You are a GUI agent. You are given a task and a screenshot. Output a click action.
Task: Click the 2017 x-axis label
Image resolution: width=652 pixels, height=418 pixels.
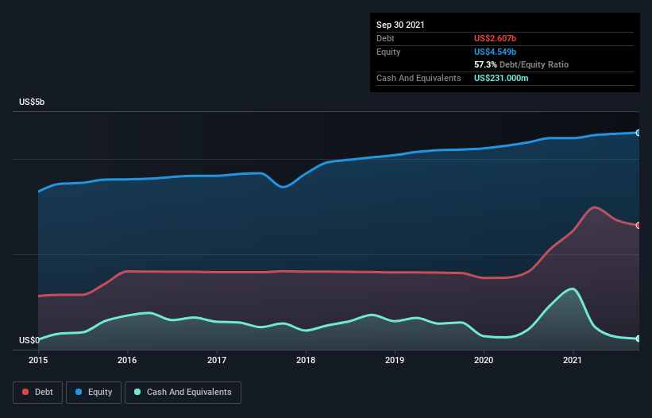click(x=217, y=360)
